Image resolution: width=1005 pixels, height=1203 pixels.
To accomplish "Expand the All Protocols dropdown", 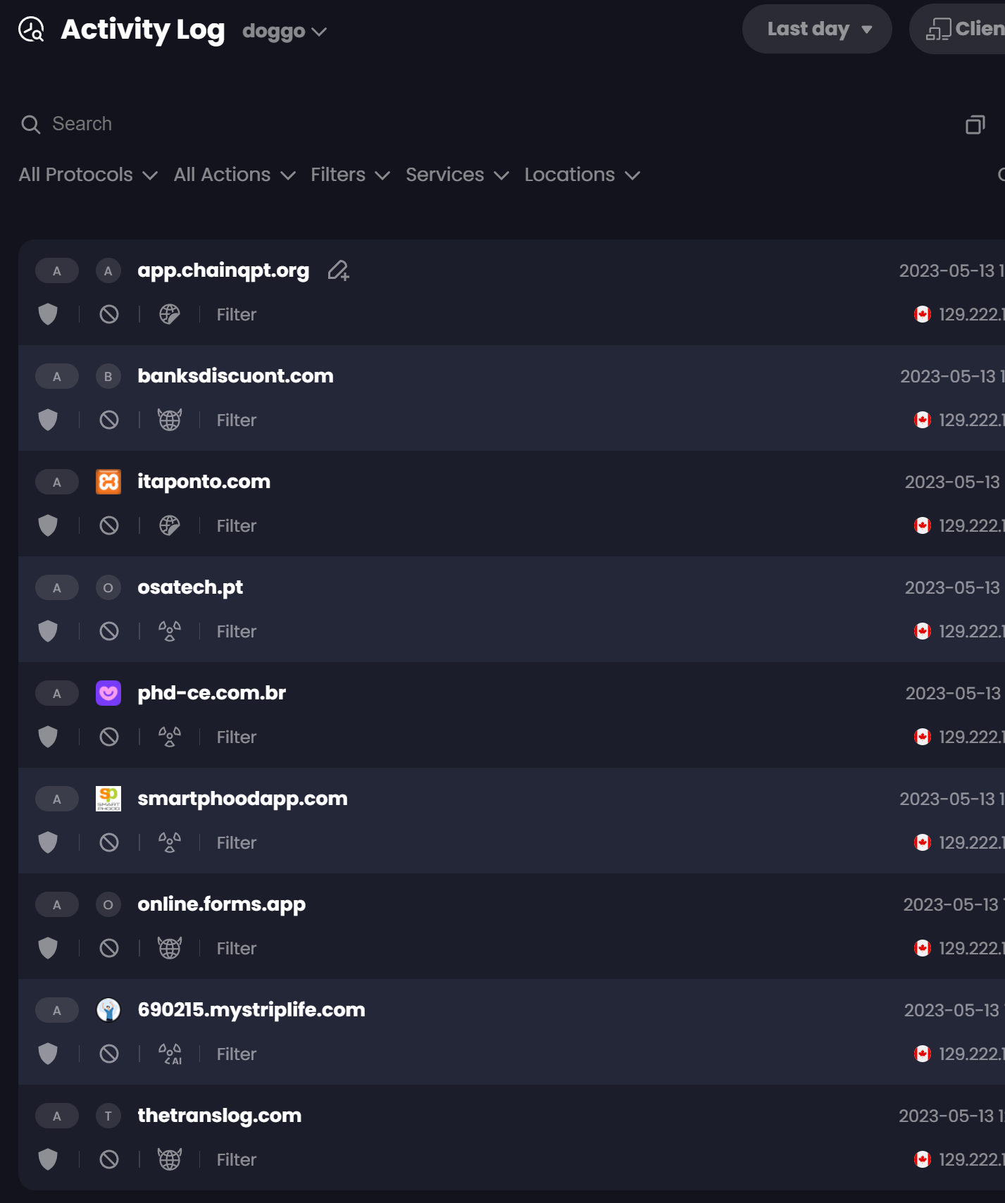I will click(88, 175).
